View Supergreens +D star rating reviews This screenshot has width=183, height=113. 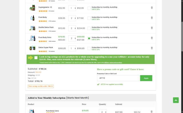point(43,11)
